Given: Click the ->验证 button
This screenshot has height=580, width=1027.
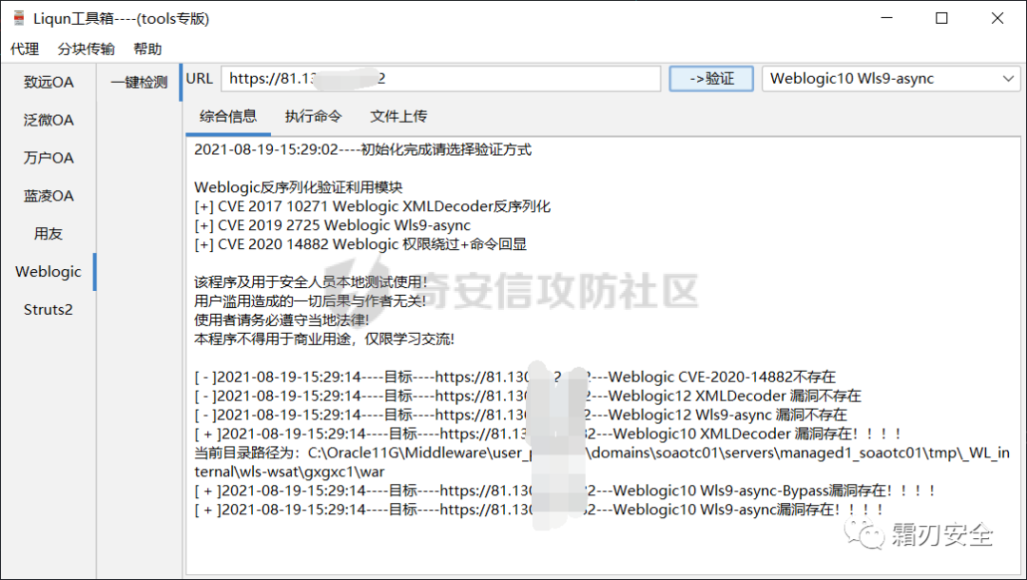Looking at the screenshot, I should coord(711,79).
